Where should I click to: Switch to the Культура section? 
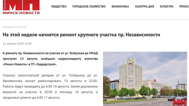tap(167, 6)
